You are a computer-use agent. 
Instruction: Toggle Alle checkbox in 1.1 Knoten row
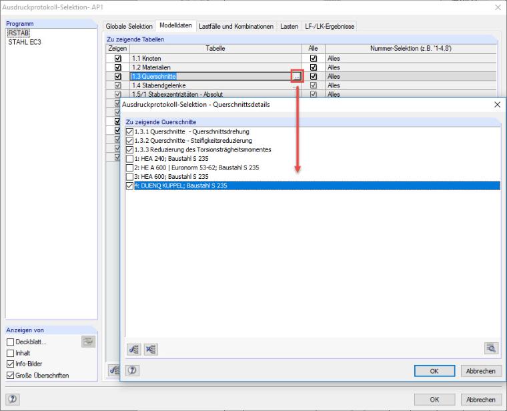pos(314,58)
